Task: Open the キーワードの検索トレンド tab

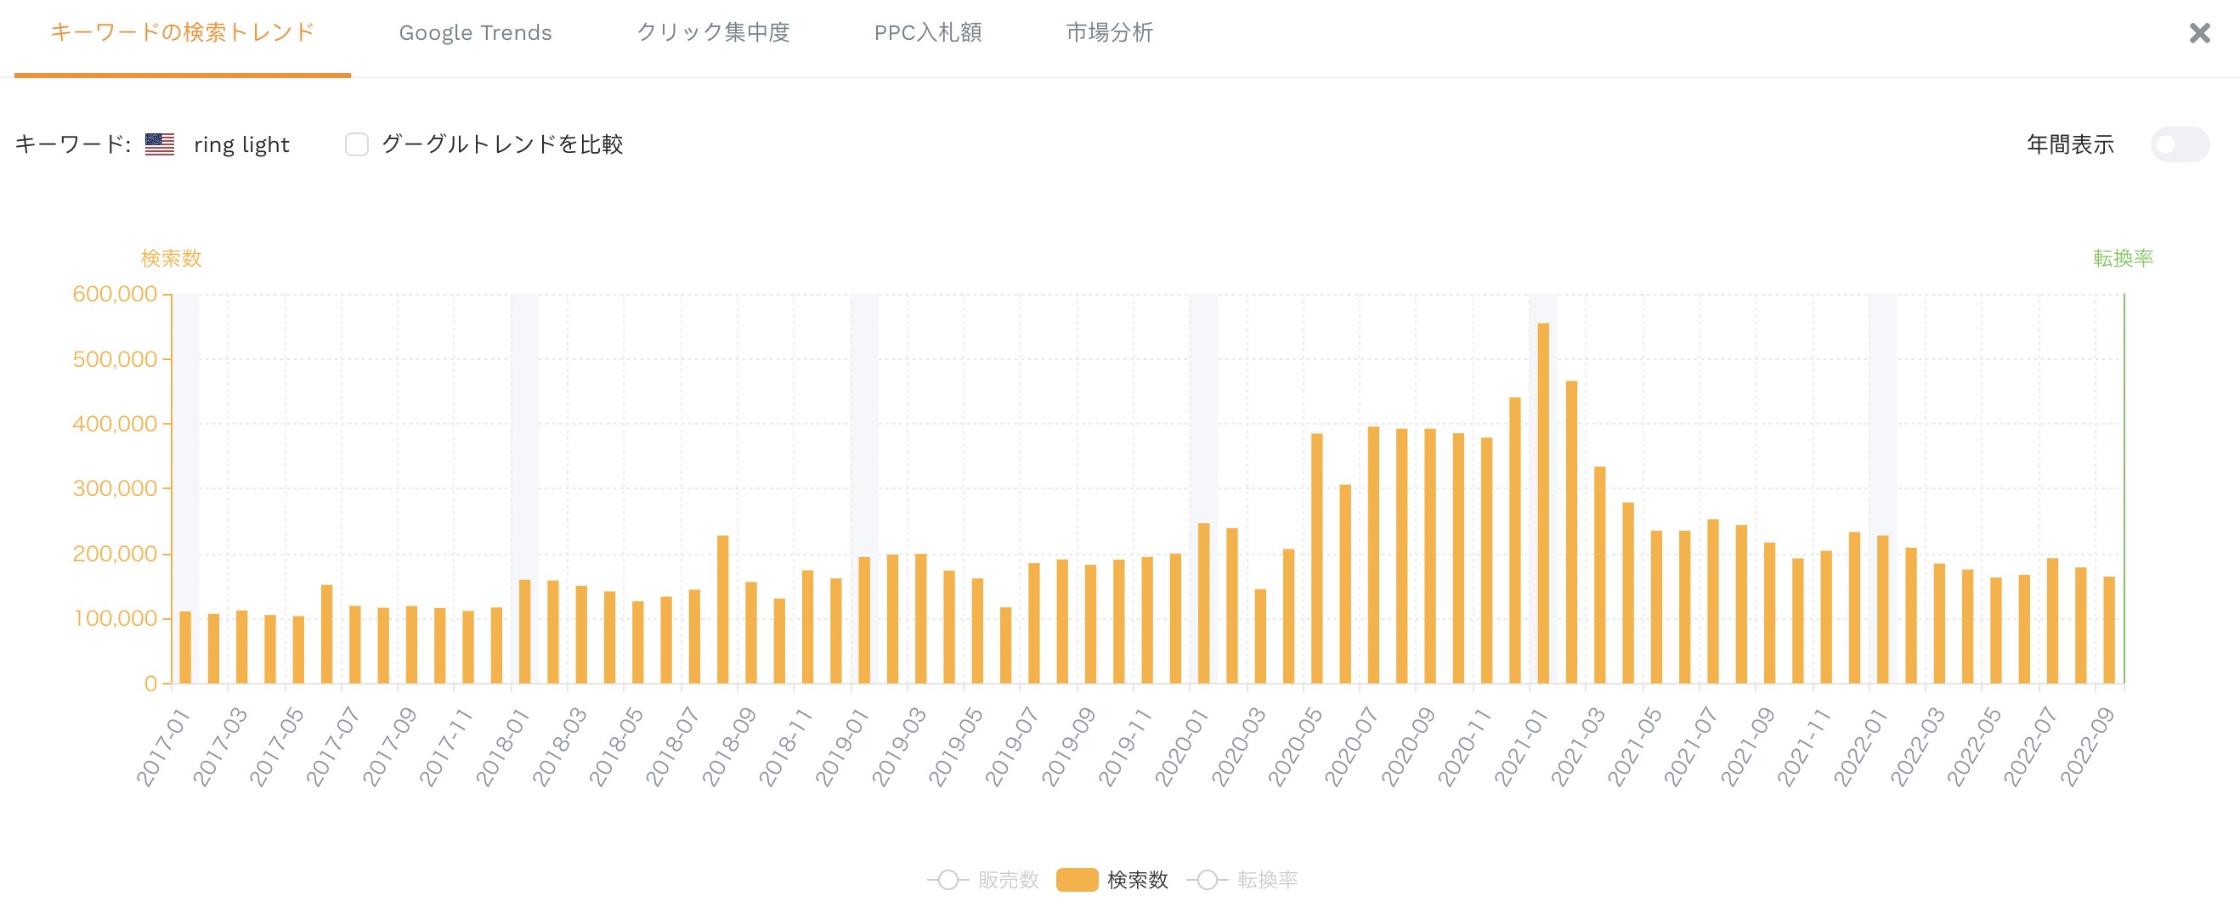Action: (x=183, y=33)
